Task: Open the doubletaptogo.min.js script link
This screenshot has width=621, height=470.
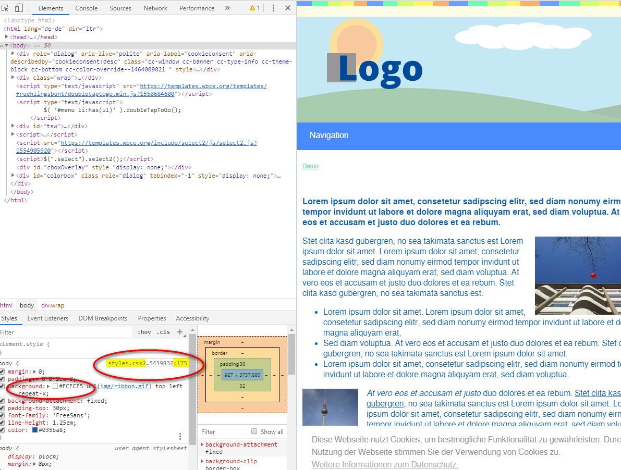Action: (x=141, y=90)
